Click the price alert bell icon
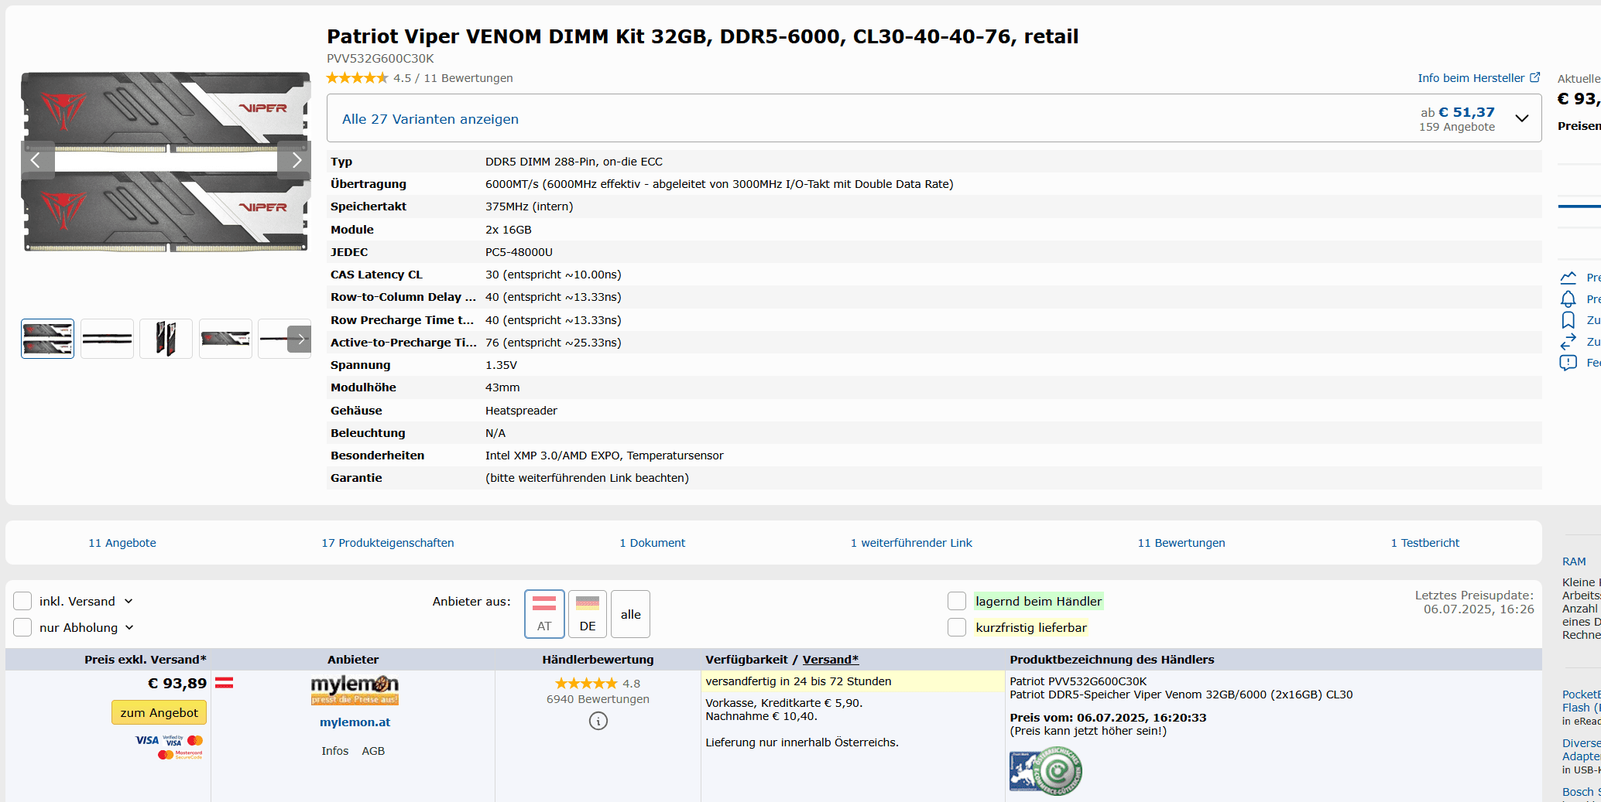 (1568, 299)
